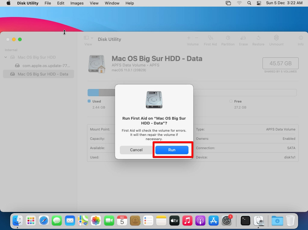This screenshot has height=230, width=308.
Task: Click the white Free legend swatch
Action: tap(231, 101)
